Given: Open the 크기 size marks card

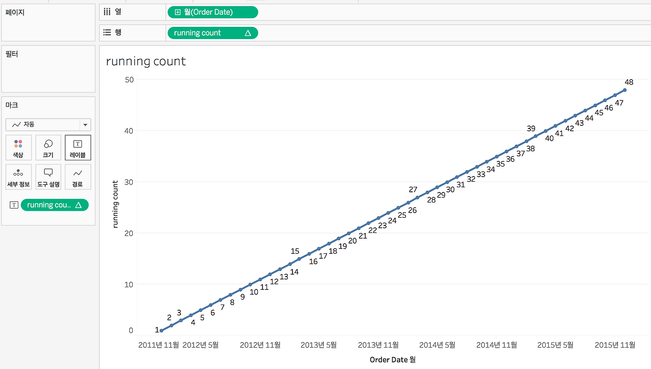Looking at the screenshot, I should pyautogui.click(x=48, y=148).
